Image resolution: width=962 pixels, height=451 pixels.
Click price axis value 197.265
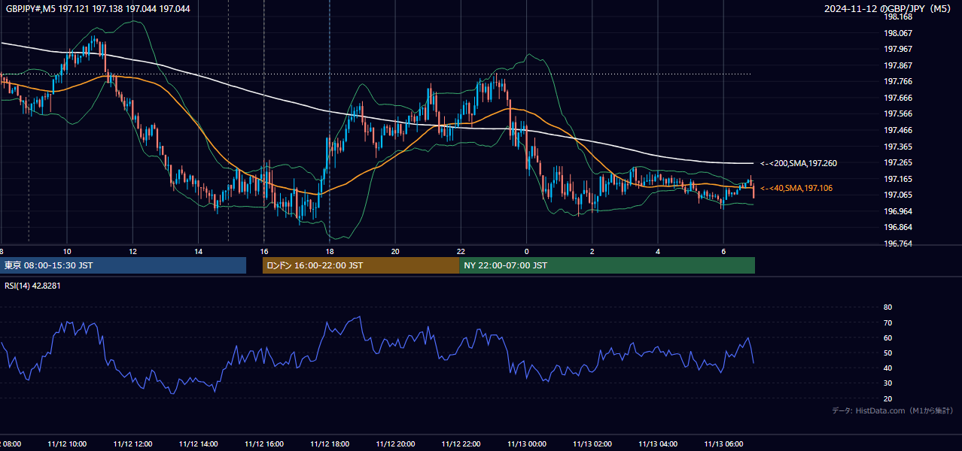pyautogui.click(x=898, y=162)
